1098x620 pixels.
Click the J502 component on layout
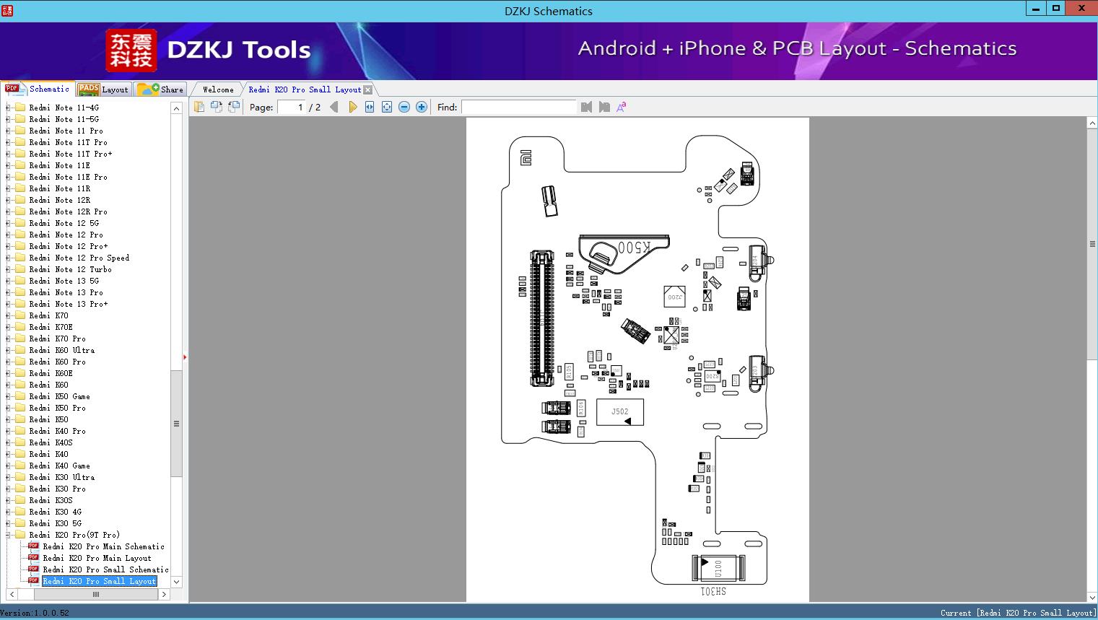tap(620, 412)
